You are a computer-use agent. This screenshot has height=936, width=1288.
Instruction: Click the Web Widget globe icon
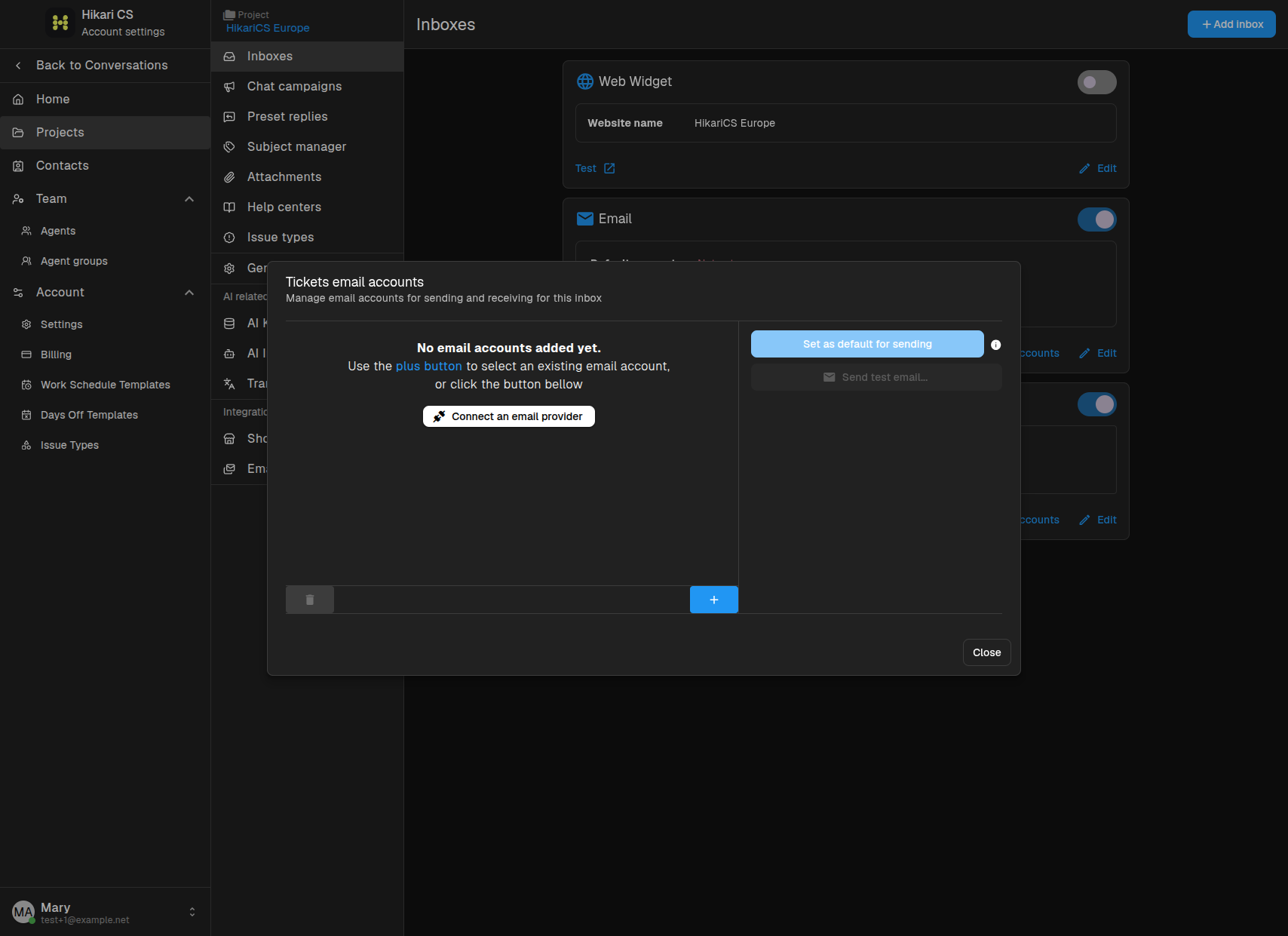pyautogui.click(x=585, y=81)
